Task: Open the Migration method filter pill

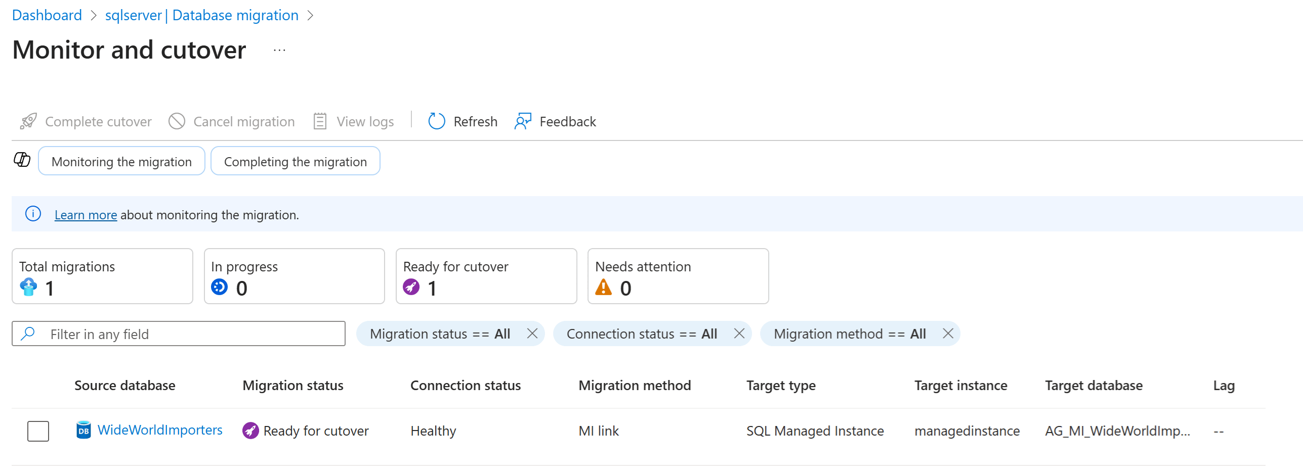Action: click(849, 334)
